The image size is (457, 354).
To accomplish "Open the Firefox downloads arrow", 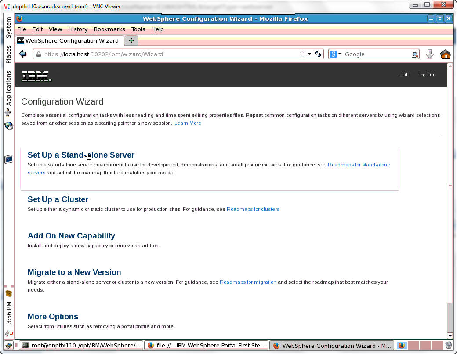I will (430, 54).
